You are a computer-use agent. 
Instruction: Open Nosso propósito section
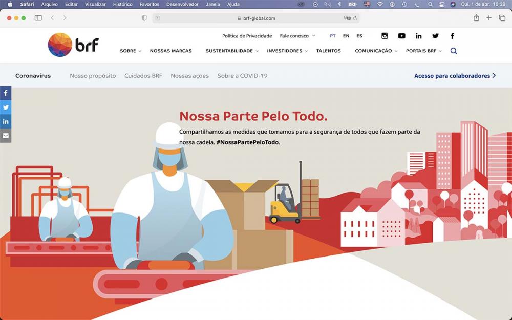pos(93,76)
